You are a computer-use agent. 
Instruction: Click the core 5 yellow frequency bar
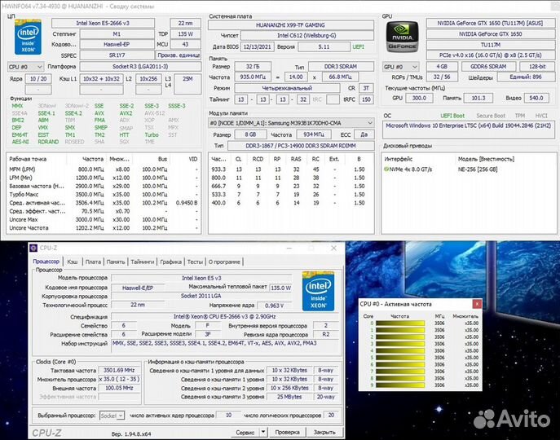(x=400, y=358)
